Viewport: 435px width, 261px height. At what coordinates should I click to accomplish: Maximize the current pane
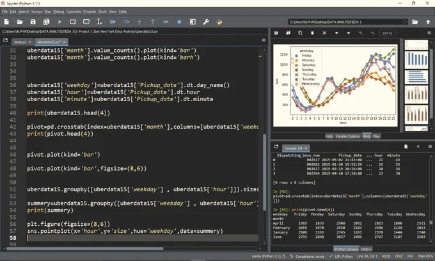(193, 22)
